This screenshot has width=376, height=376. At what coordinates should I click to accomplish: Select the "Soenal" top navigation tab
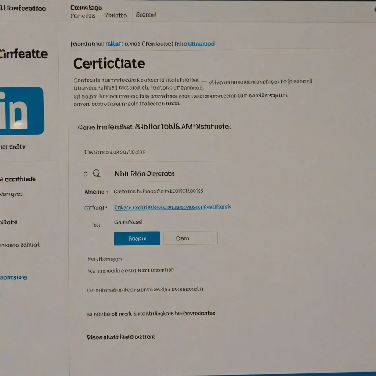pos(146,15)
